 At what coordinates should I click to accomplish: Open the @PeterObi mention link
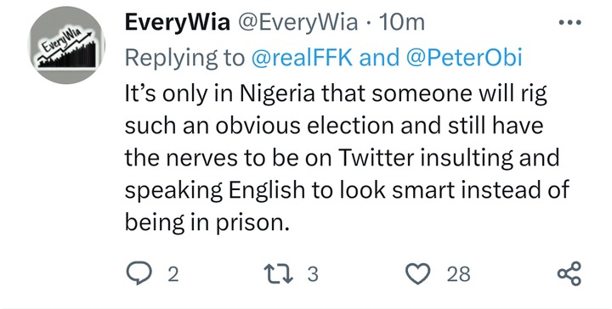point(464,58)
